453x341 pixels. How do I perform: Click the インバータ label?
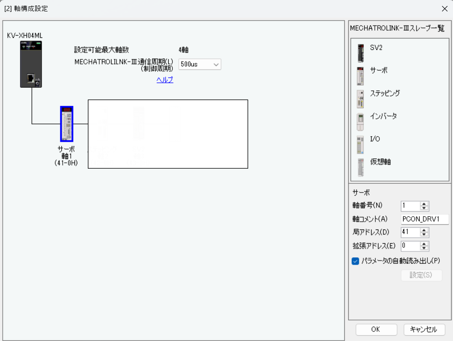click(384, 116)
